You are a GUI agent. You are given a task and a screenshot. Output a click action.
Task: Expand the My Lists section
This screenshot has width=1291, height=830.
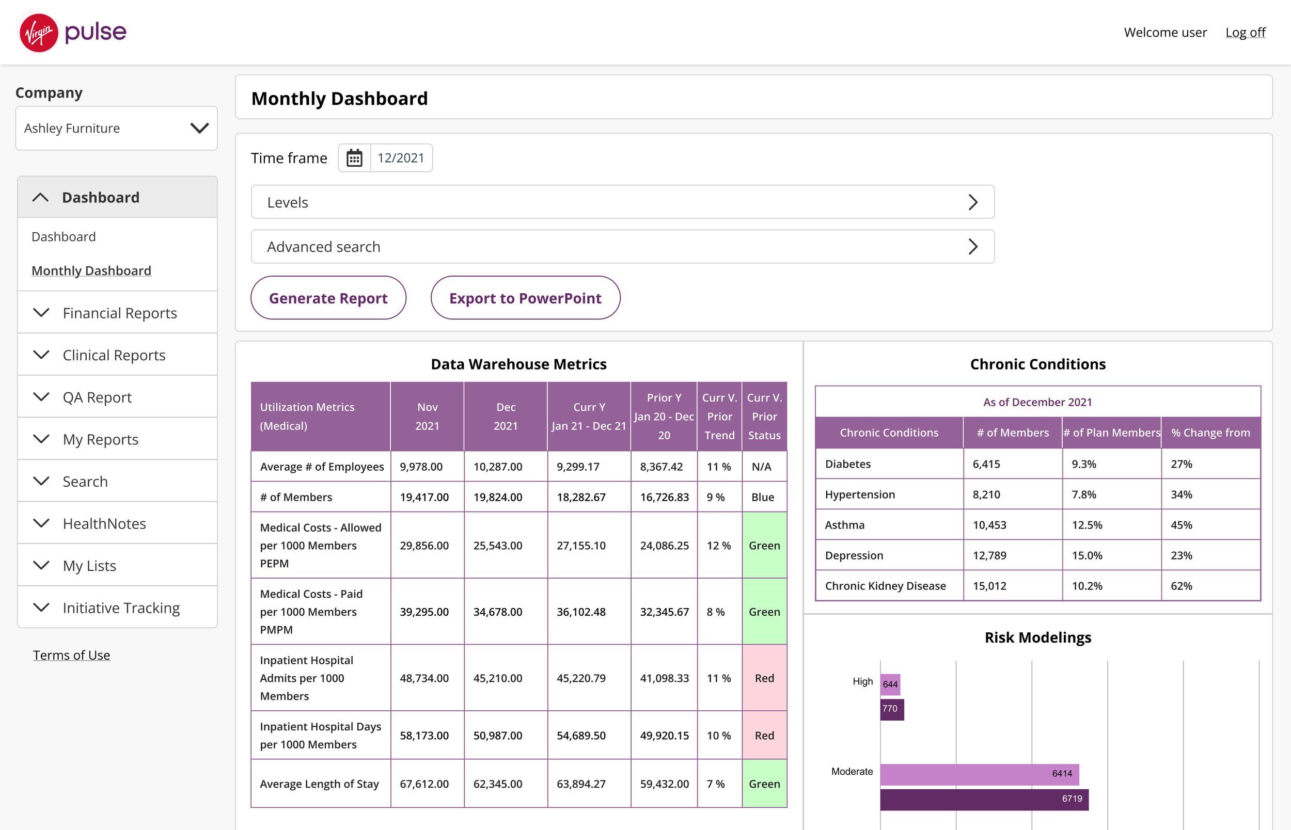118,565
